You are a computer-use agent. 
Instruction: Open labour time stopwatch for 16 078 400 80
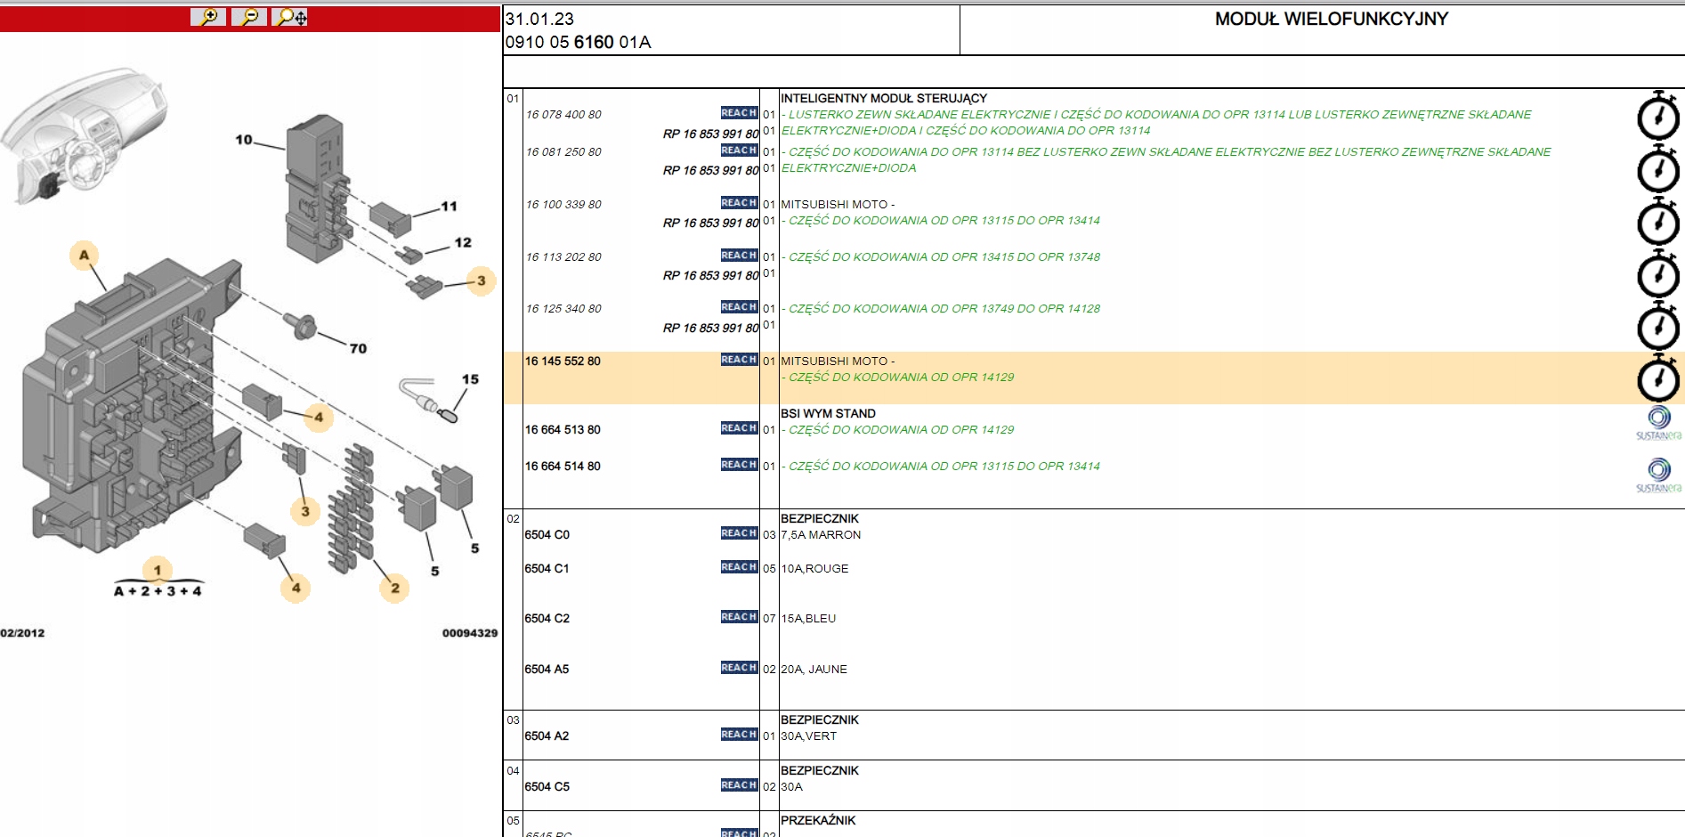[x=1658, y=117]
